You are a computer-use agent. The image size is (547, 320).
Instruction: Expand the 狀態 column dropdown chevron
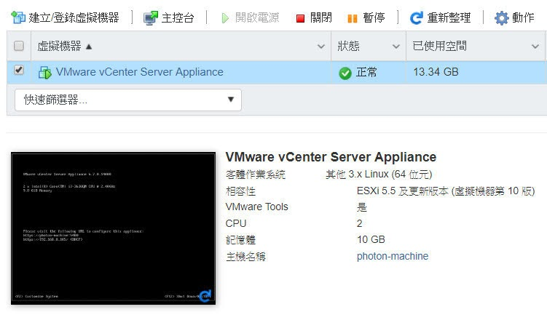[396, 47]
